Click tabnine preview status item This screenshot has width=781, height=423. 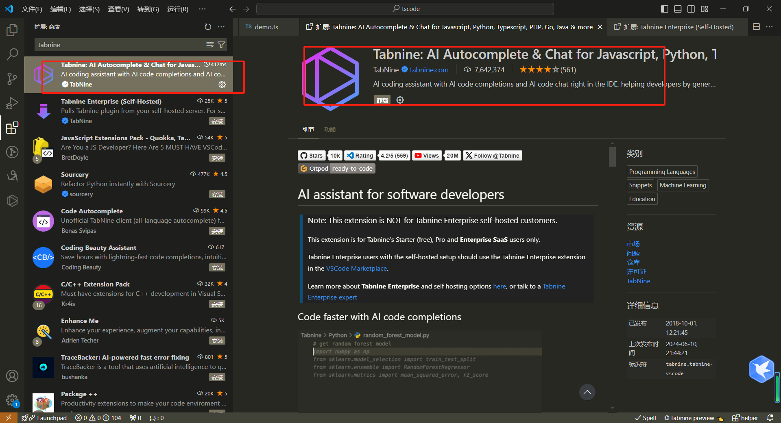(694, 418)
